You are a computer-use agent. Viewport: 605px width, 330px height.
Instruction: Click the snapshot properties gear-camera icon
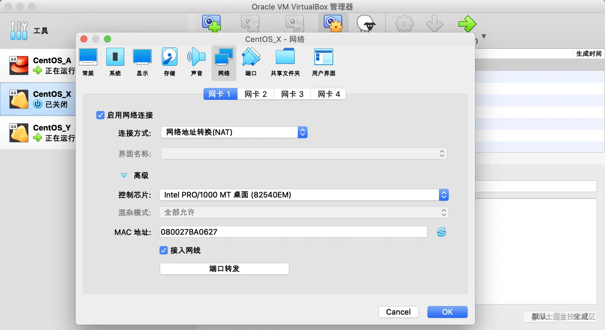[x=333, y=24]
